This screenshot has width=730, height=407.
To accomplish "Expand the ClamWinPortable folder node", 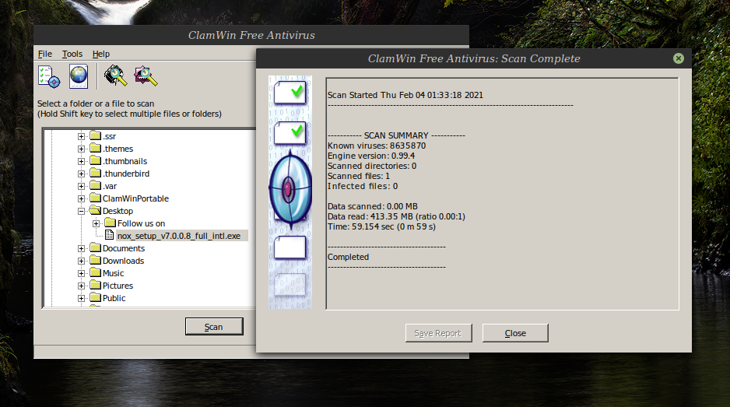I will point(81,199).
